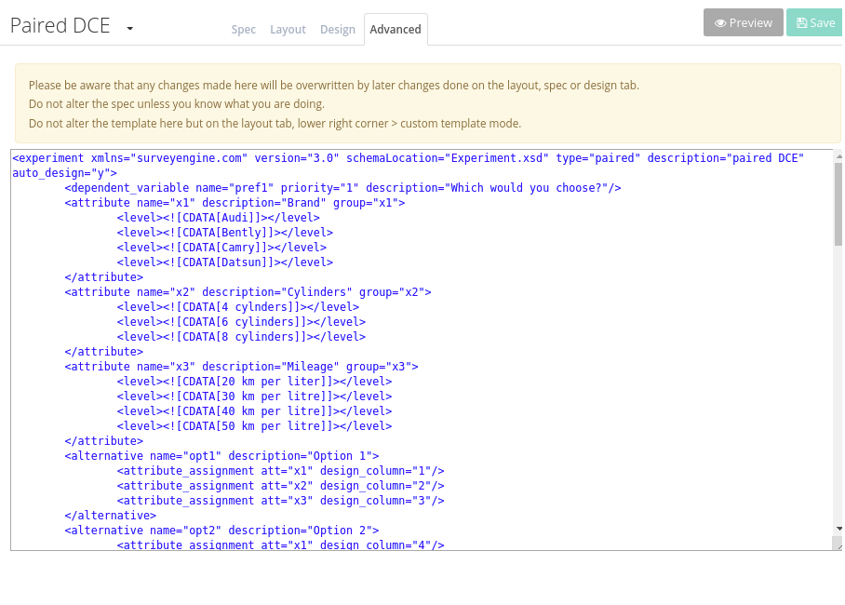
Task: Click the Preview button label
Action: tap(751, 23)
